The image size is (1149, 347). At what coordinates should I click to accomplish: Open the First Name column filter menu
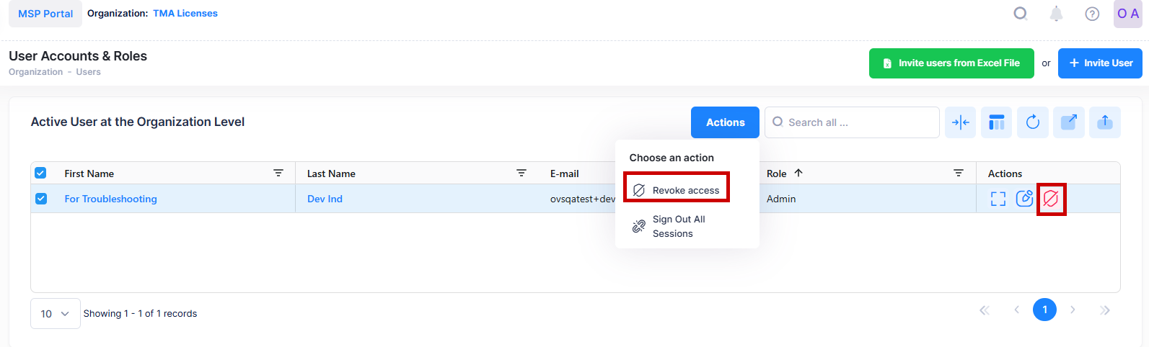pos(278,173)
